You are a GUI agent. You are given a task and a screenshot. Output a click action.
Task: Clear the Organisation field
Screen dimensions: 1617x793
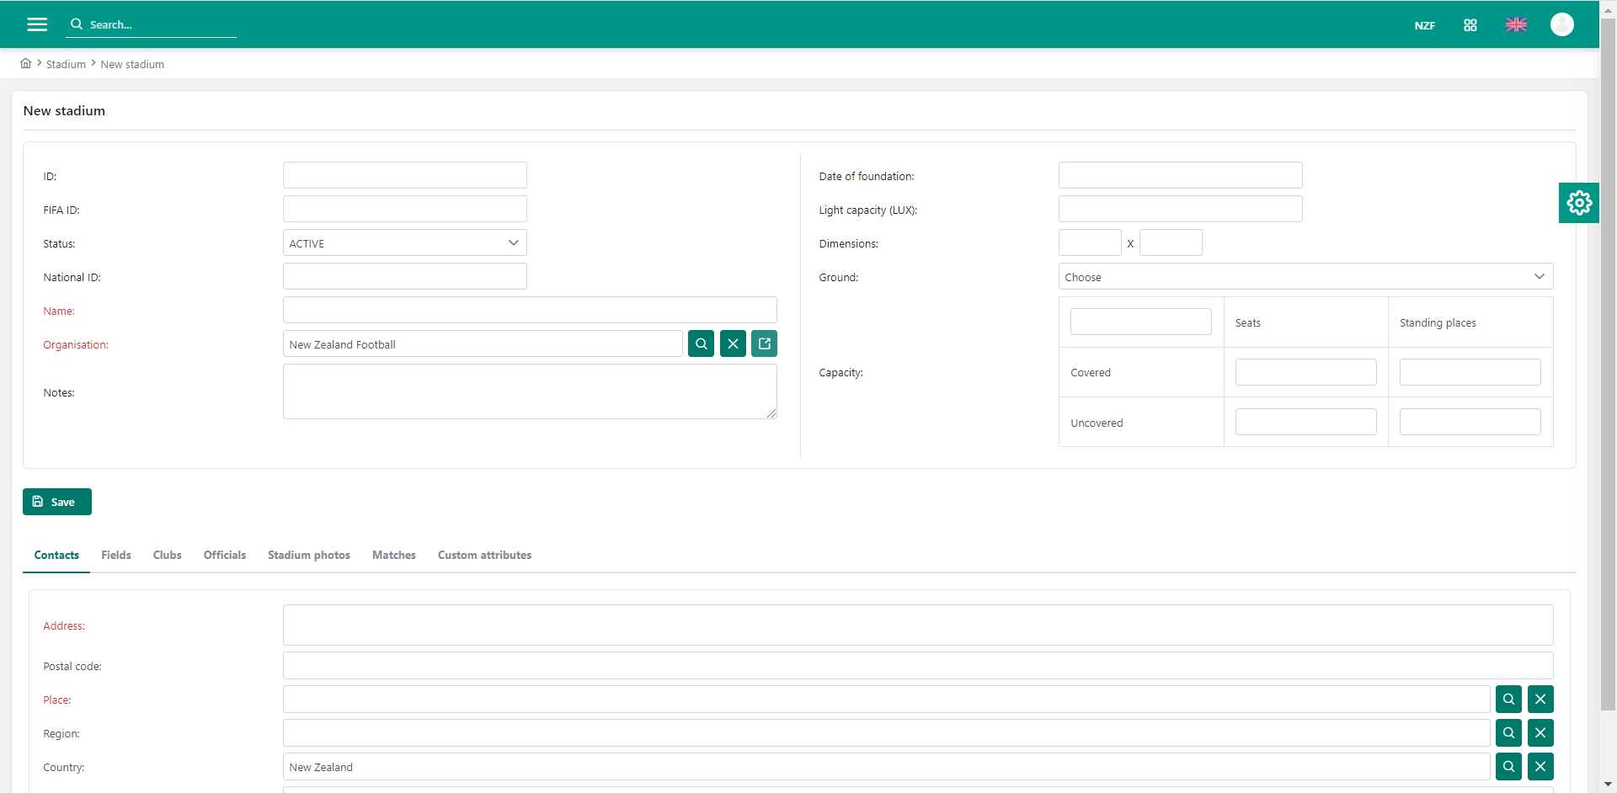pyautogui.click(x=733, y=343)
